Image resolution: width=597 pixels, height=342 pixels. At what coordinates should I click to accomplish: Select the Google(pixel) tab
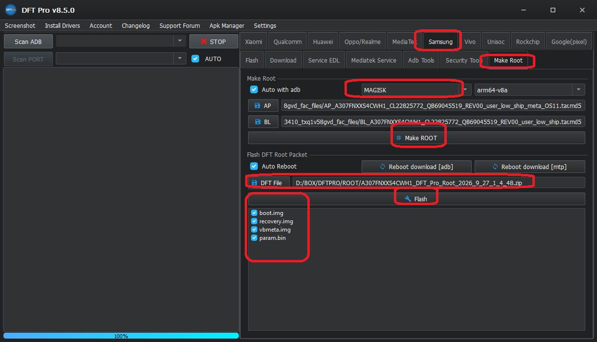pyautogui.click(x=569, y=42)
